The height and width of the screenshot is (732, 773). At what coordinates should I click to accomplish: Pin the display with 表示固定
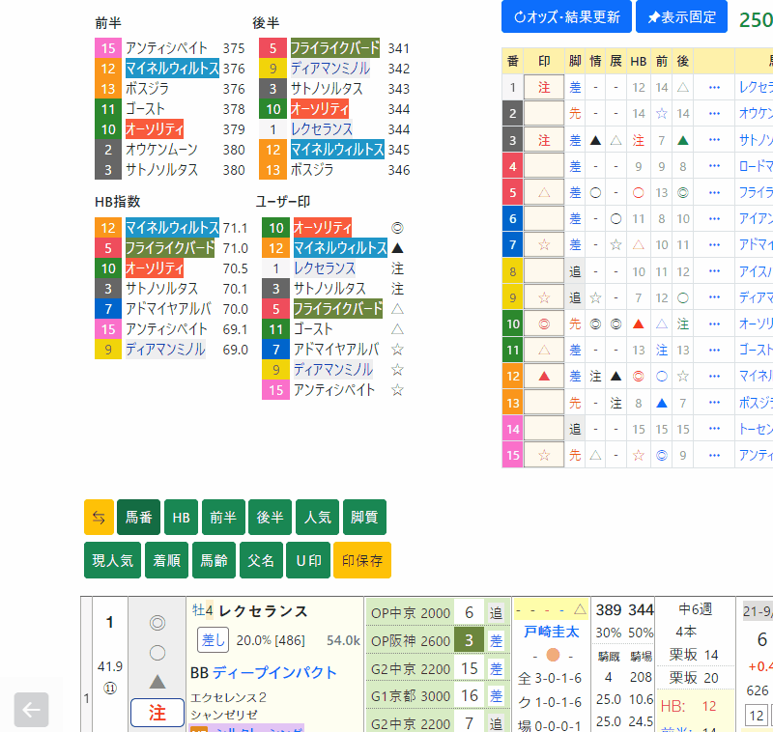pyautogui.click(x=681, y=17)
